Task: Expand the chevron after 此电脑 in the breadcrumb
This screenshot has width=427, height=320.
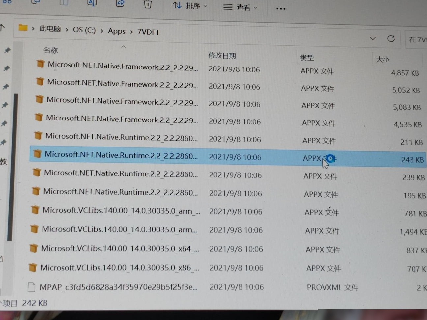Action: (x=67, y=30)
